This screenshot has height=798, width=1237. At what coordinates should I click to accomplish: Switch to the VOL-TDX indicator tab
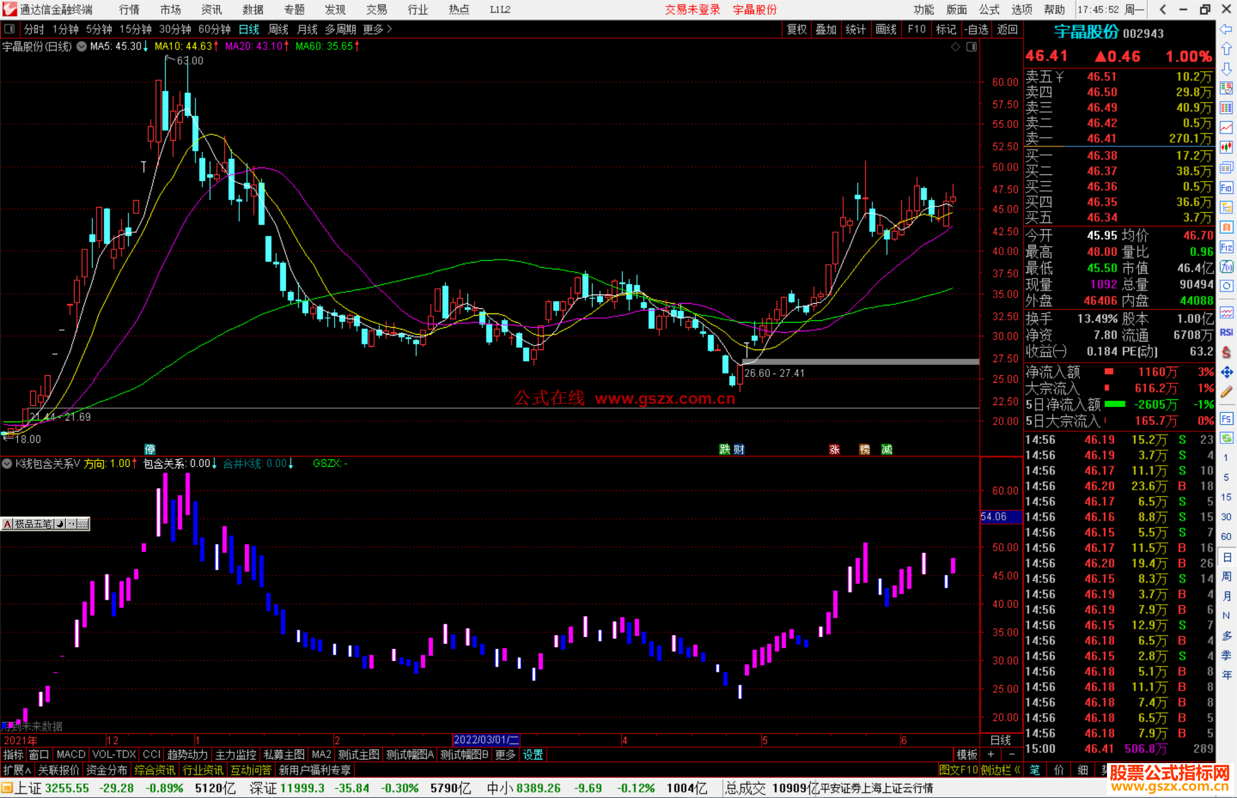coord(115,755)
